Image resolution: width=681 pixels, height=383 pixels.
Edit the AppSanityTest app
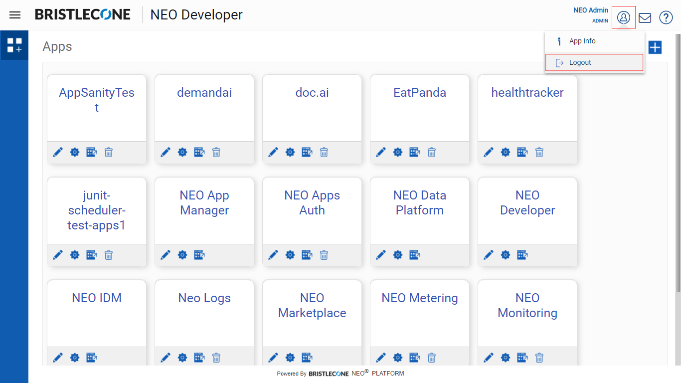[x=58, y=152]
